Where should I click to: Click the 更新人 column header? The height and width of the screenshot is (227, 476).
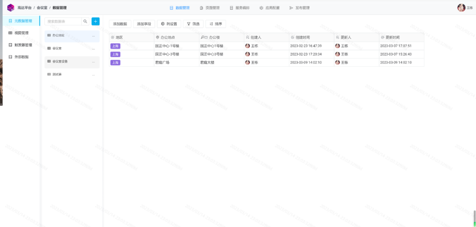pyautogui.click(x=357, y=37)
